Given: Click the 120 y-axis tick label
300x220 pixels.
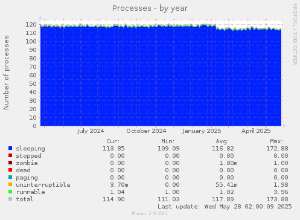Looking at the screenshot, I should pos(31,25).
